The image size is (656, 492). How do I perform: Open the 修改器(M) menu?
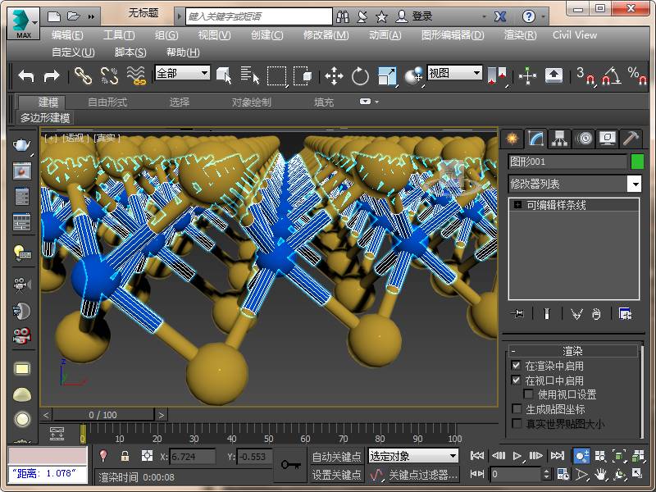pos(326,35)
